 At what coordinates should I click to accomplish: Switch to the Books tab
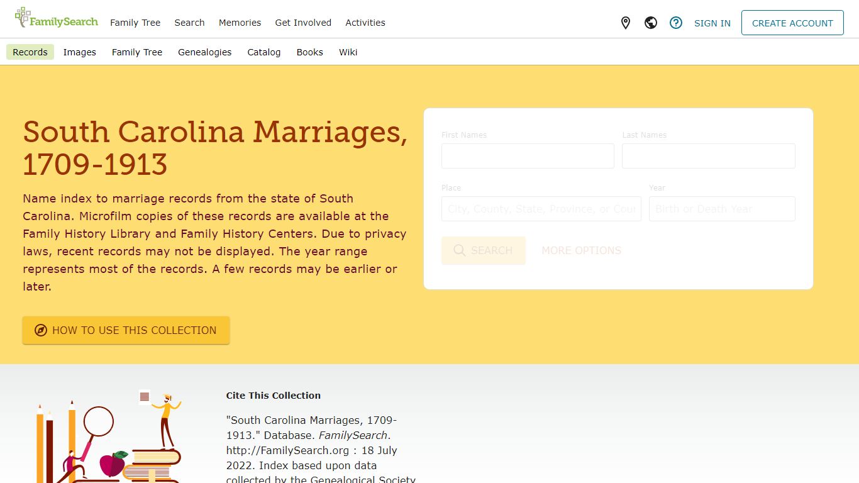click(x=310, y=52)
